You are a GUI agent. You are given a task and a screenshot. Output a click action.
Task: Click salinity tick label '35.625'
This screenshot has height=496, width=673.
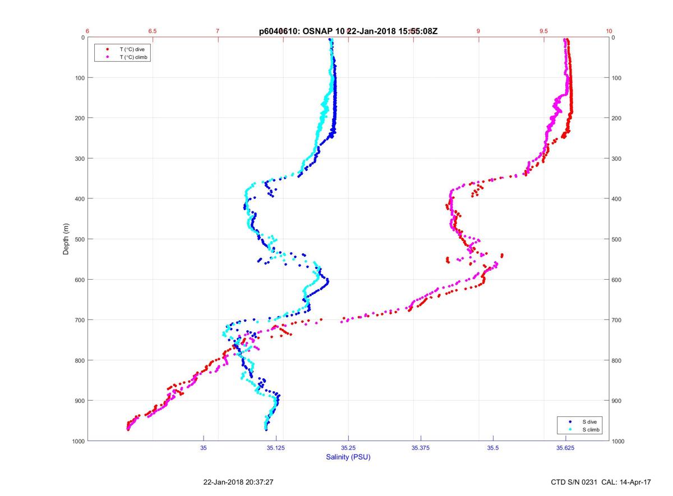pyautogui.click(x=565, y=448)
